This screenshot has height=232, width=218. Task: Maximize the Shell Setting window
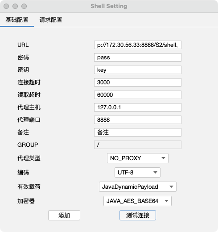click(x=24, y=6)
